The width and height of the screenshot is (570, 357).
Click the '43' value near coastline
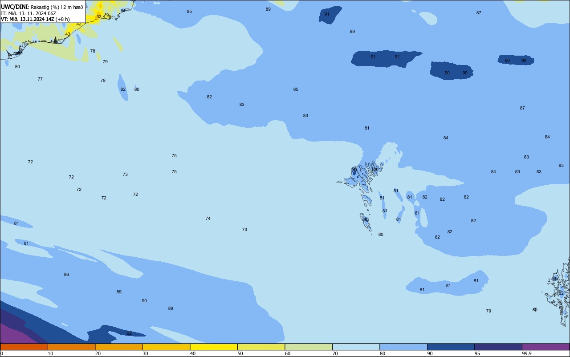(x=68, y=34)
